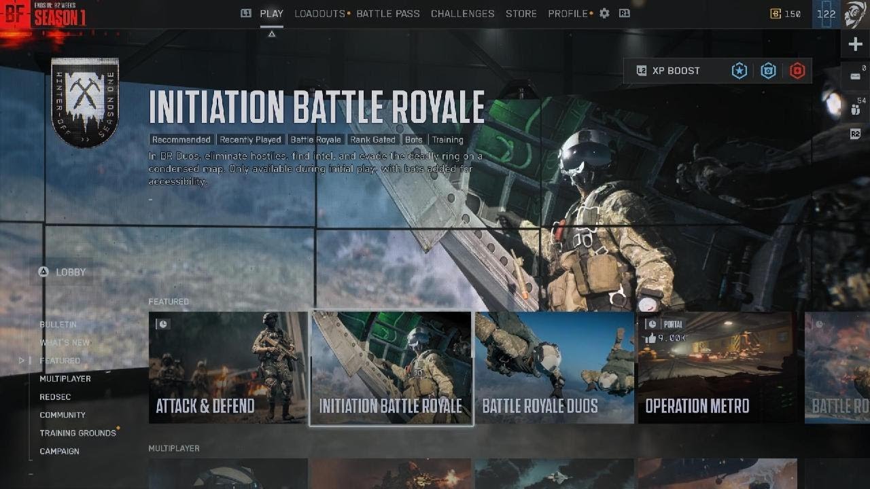
Task: Open Training Grounds in the side menu
Action: (x=77, y=433)
